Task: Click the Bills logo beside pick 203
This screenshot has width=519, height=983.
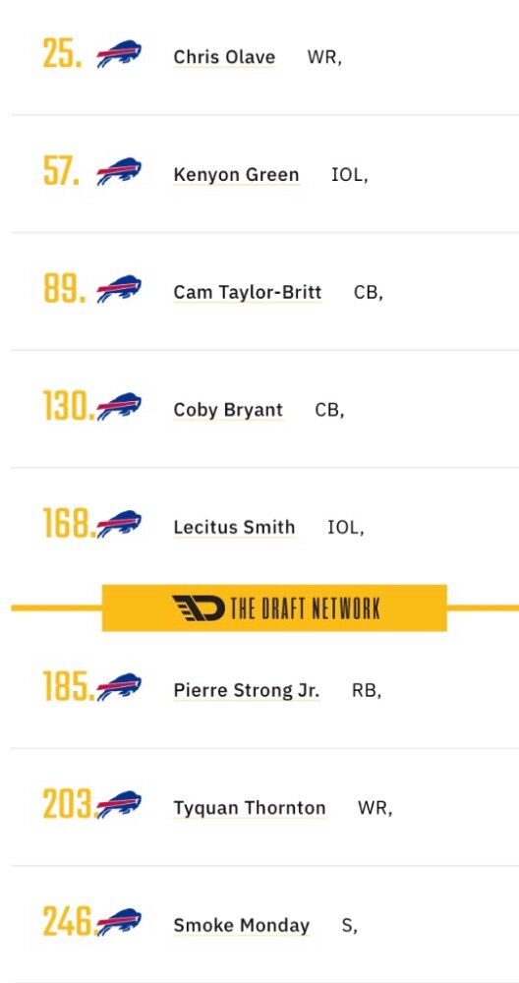Action: 119,804
